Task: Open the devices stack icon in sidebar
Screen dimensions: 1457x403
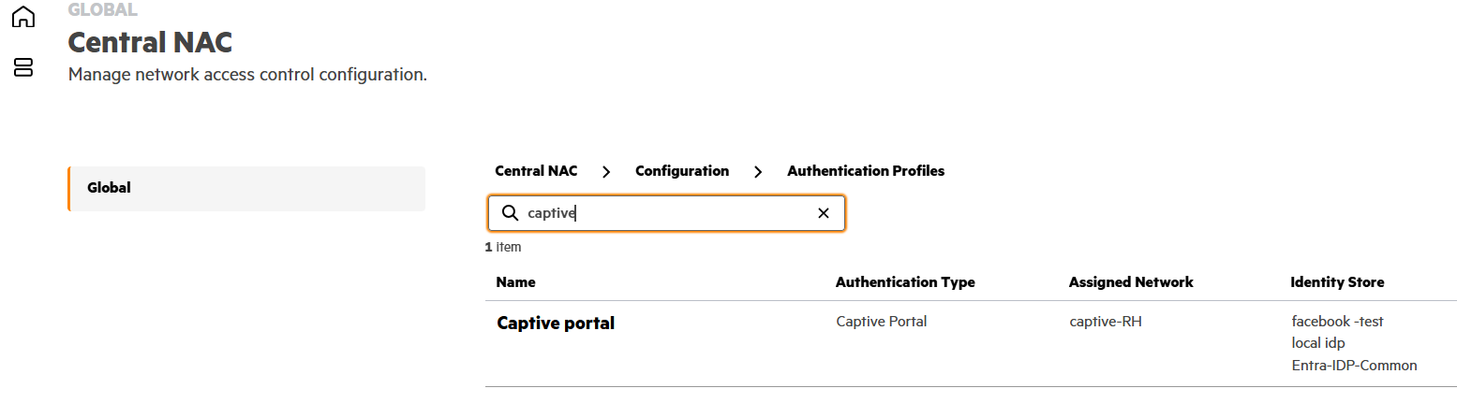Action: tap(22, 66)
